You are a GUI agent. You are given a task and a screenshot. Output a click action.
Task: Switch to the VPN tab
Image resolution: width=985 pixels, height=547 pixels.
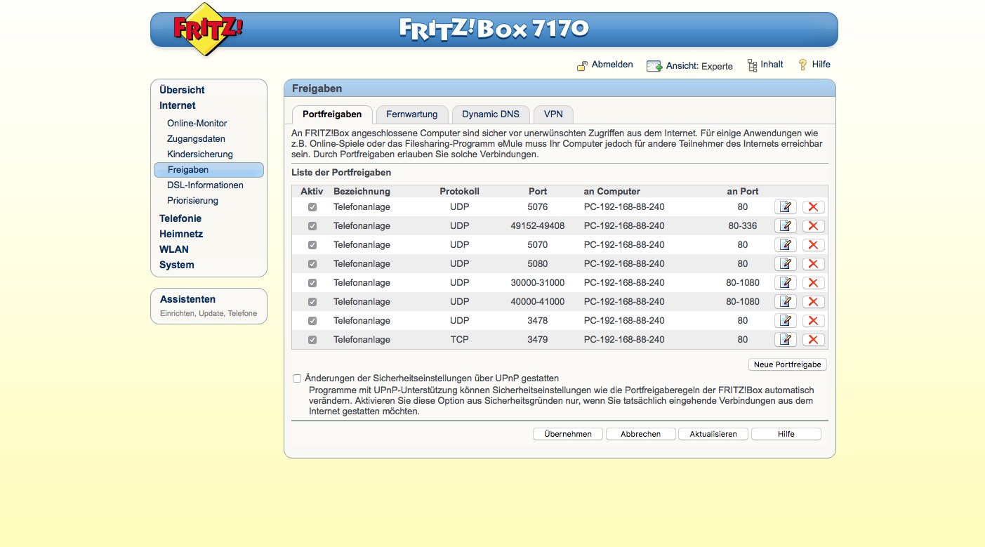pyautogui.click(x=553, y=114)
